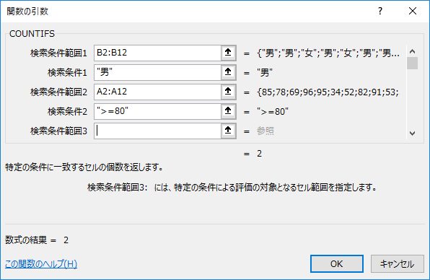
Task: Click scroll down arrow in arguments list
Action: click(x=412, y=134)
